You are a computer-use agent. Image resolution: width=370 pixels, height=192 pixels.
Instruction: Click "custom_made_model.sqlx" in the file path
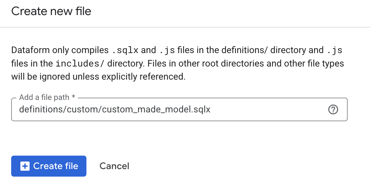click(156, 109)
